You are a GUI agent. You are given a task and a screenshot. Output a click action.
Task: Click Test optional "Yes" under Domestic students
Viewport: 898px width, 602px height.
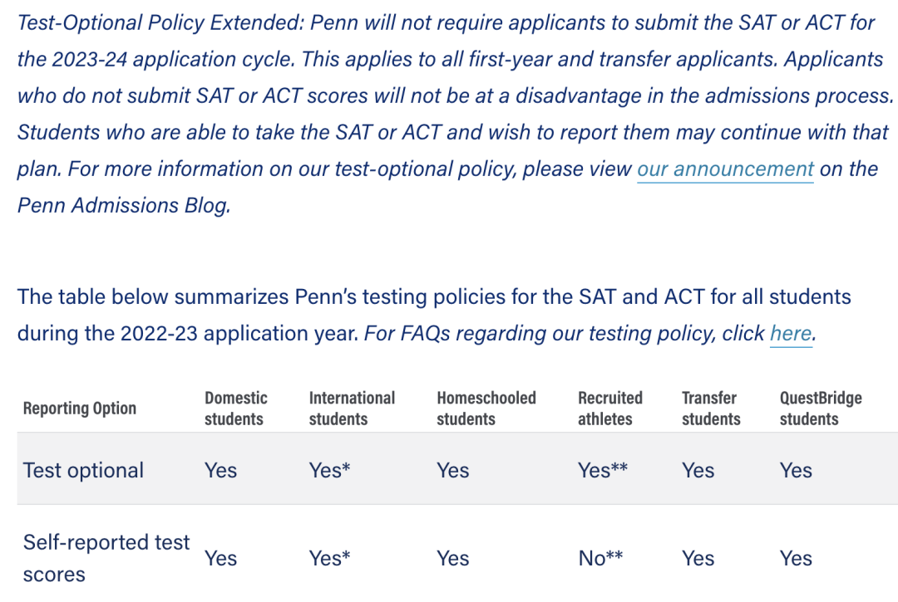click(220, 470)
